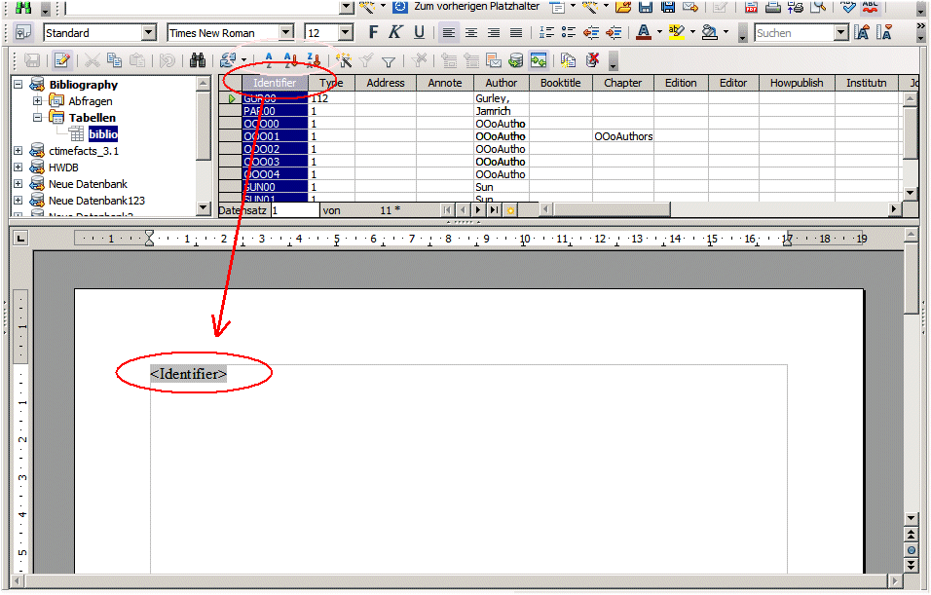Click the Datensatz record number field

point(294,210)
